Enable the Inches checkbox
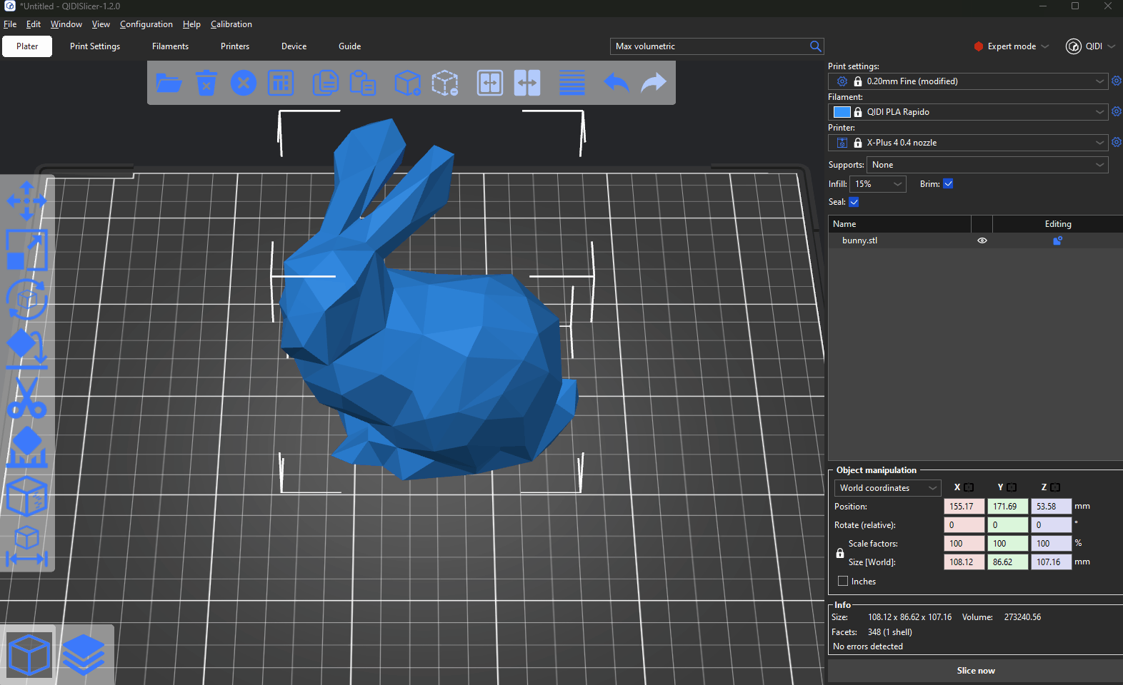The image size is (1123, 685). pos(843,581)
